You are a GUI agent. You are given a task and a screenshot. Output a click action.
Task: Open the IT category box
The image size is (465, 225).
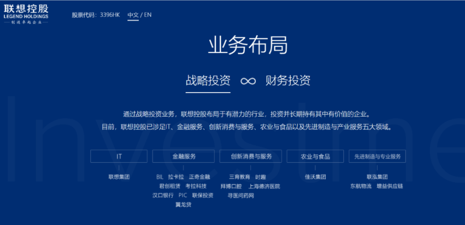(x=119, y=156)
